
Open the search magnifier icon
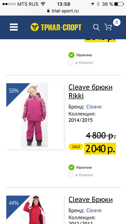coord(96,27)
